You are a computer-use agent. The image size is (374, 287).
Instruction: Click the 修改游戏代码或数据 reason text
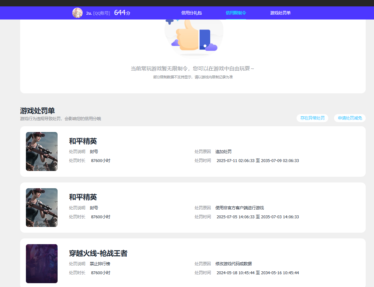coord(234,264)
